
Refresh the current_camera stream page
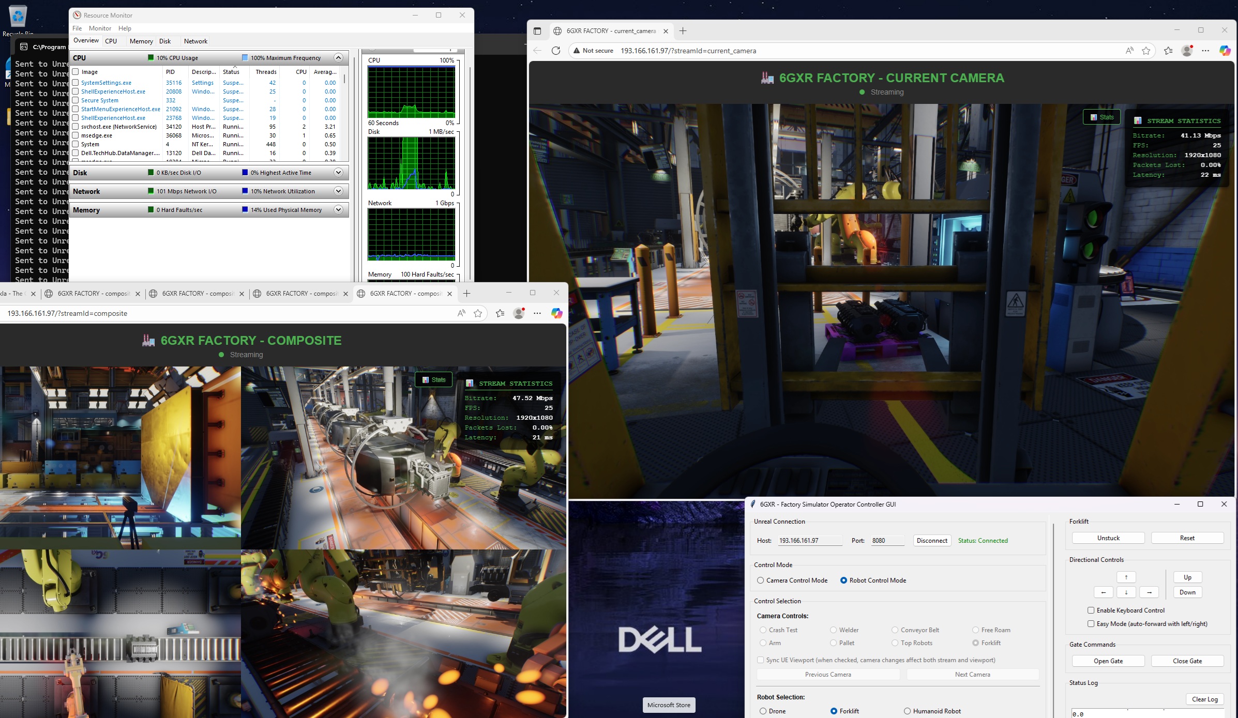(555, 51)
